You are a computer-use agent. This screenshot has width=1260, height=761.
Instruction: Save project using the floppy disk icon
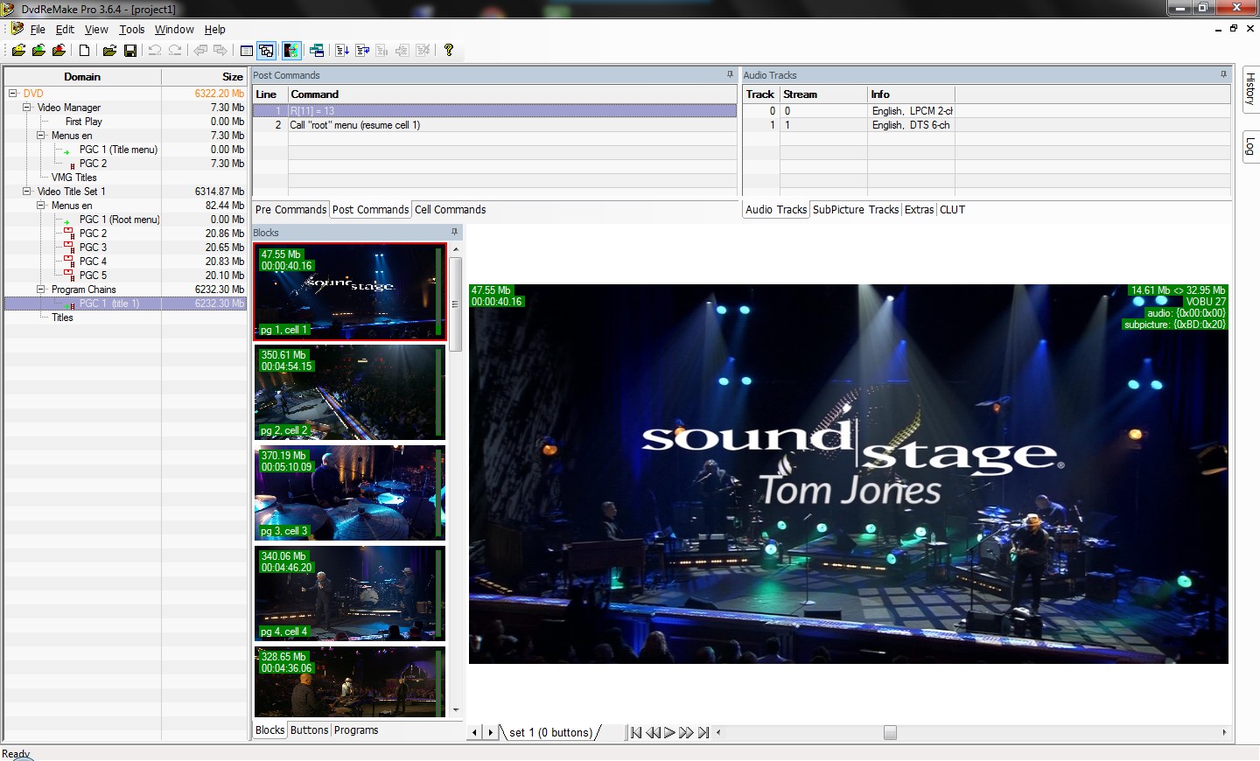[130, 51]
